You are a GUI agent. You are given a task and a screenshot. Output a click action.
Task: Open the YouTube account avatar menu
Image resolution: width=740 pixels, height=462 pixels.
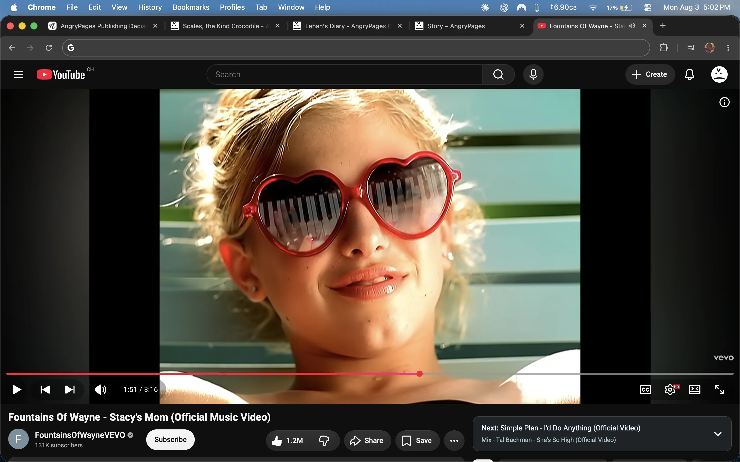coord(719,74)
